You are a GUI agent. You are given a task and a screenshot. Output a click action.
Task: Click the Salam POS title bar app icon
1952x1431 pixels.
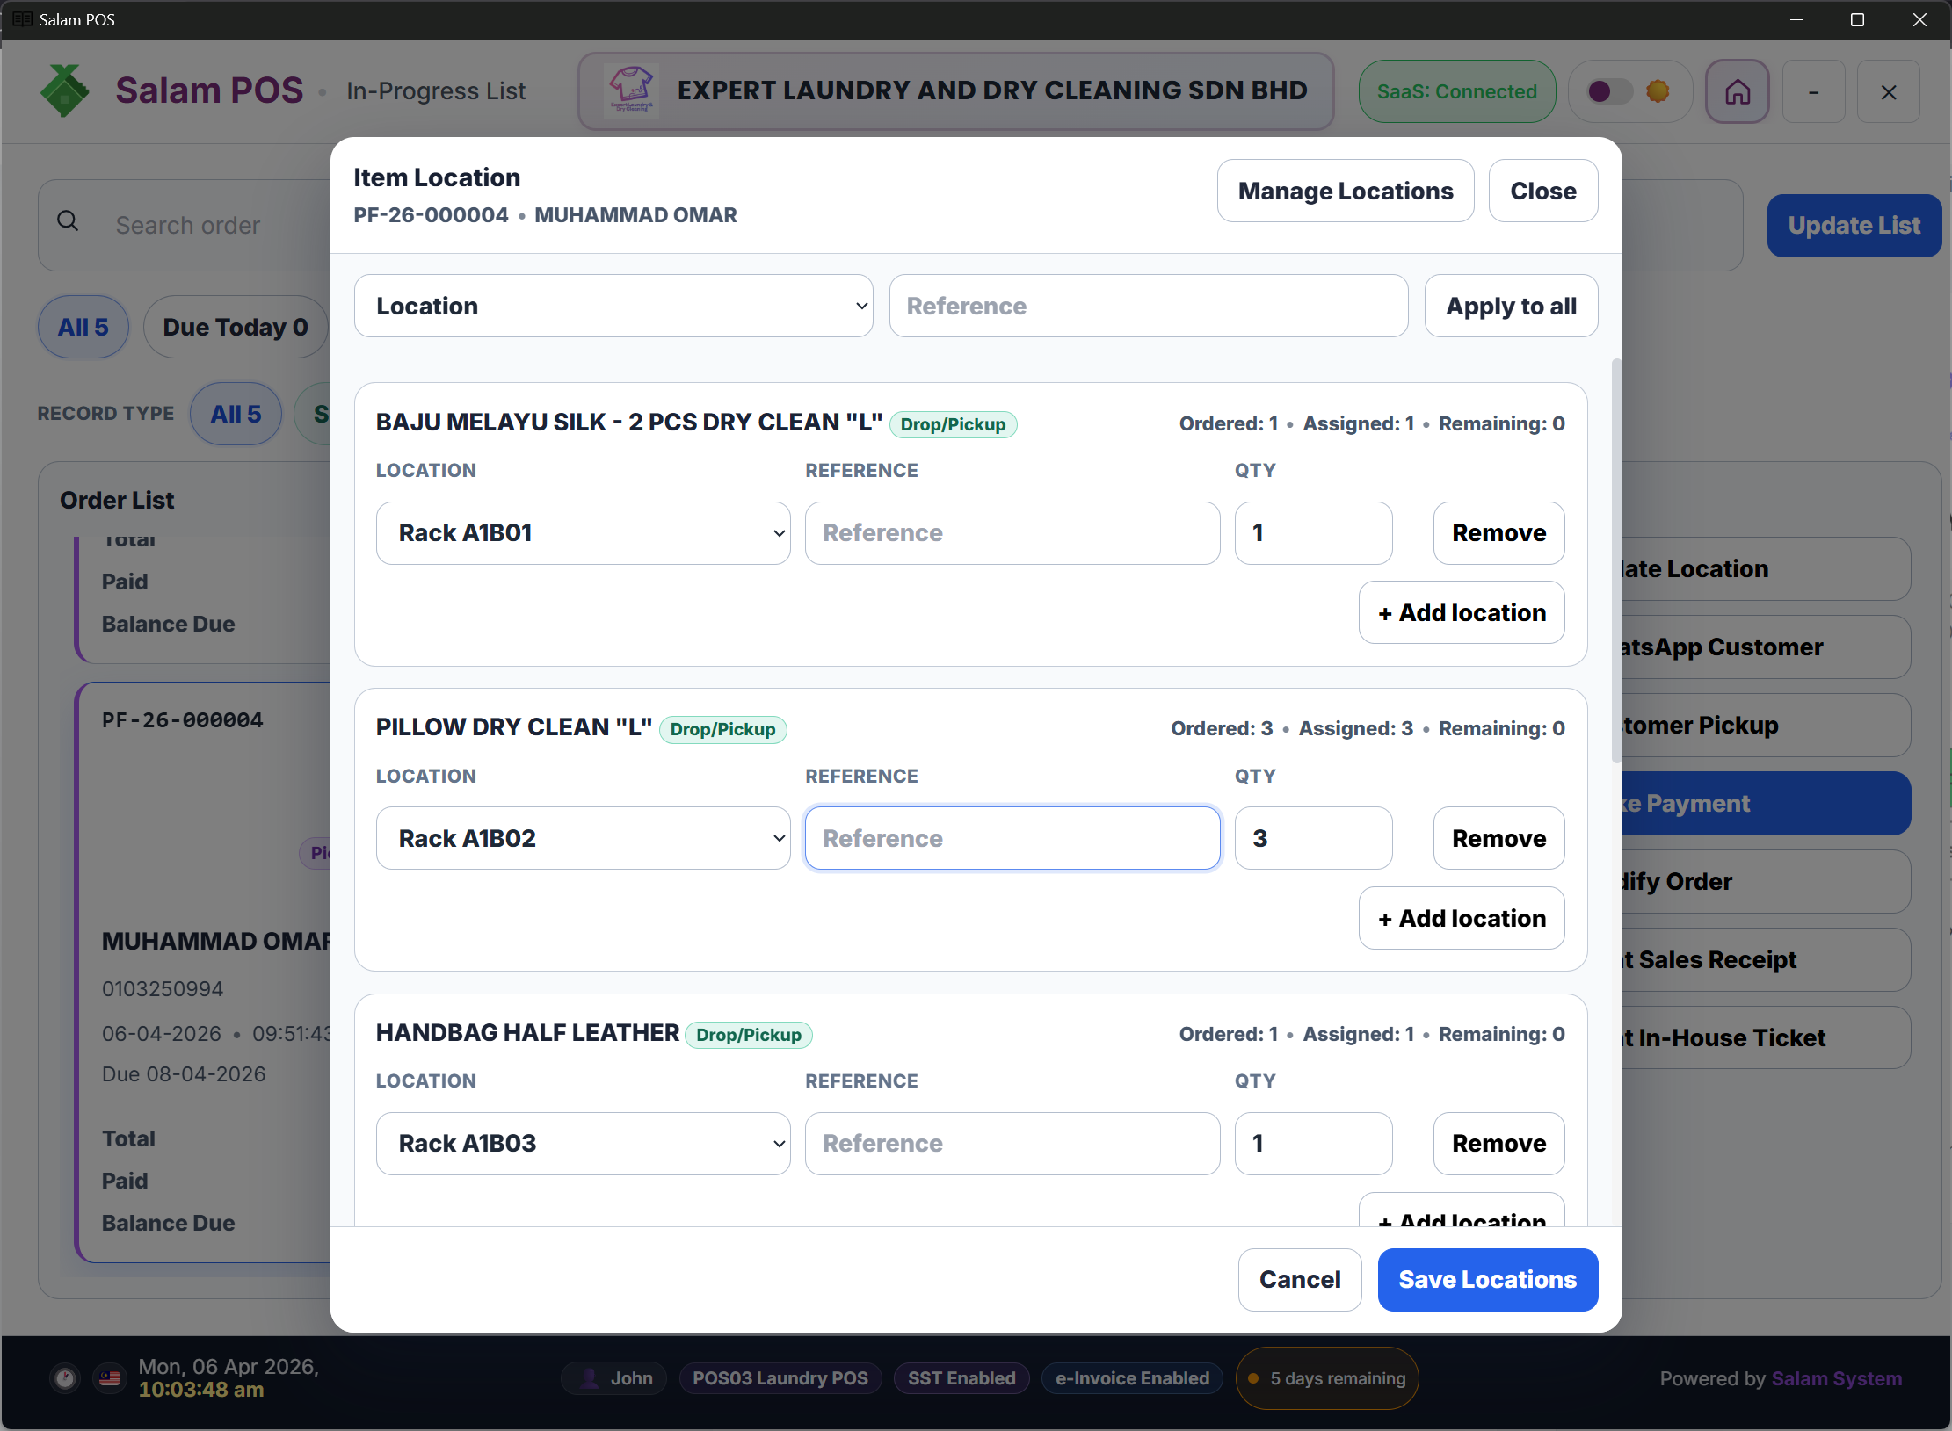point(23,19)
